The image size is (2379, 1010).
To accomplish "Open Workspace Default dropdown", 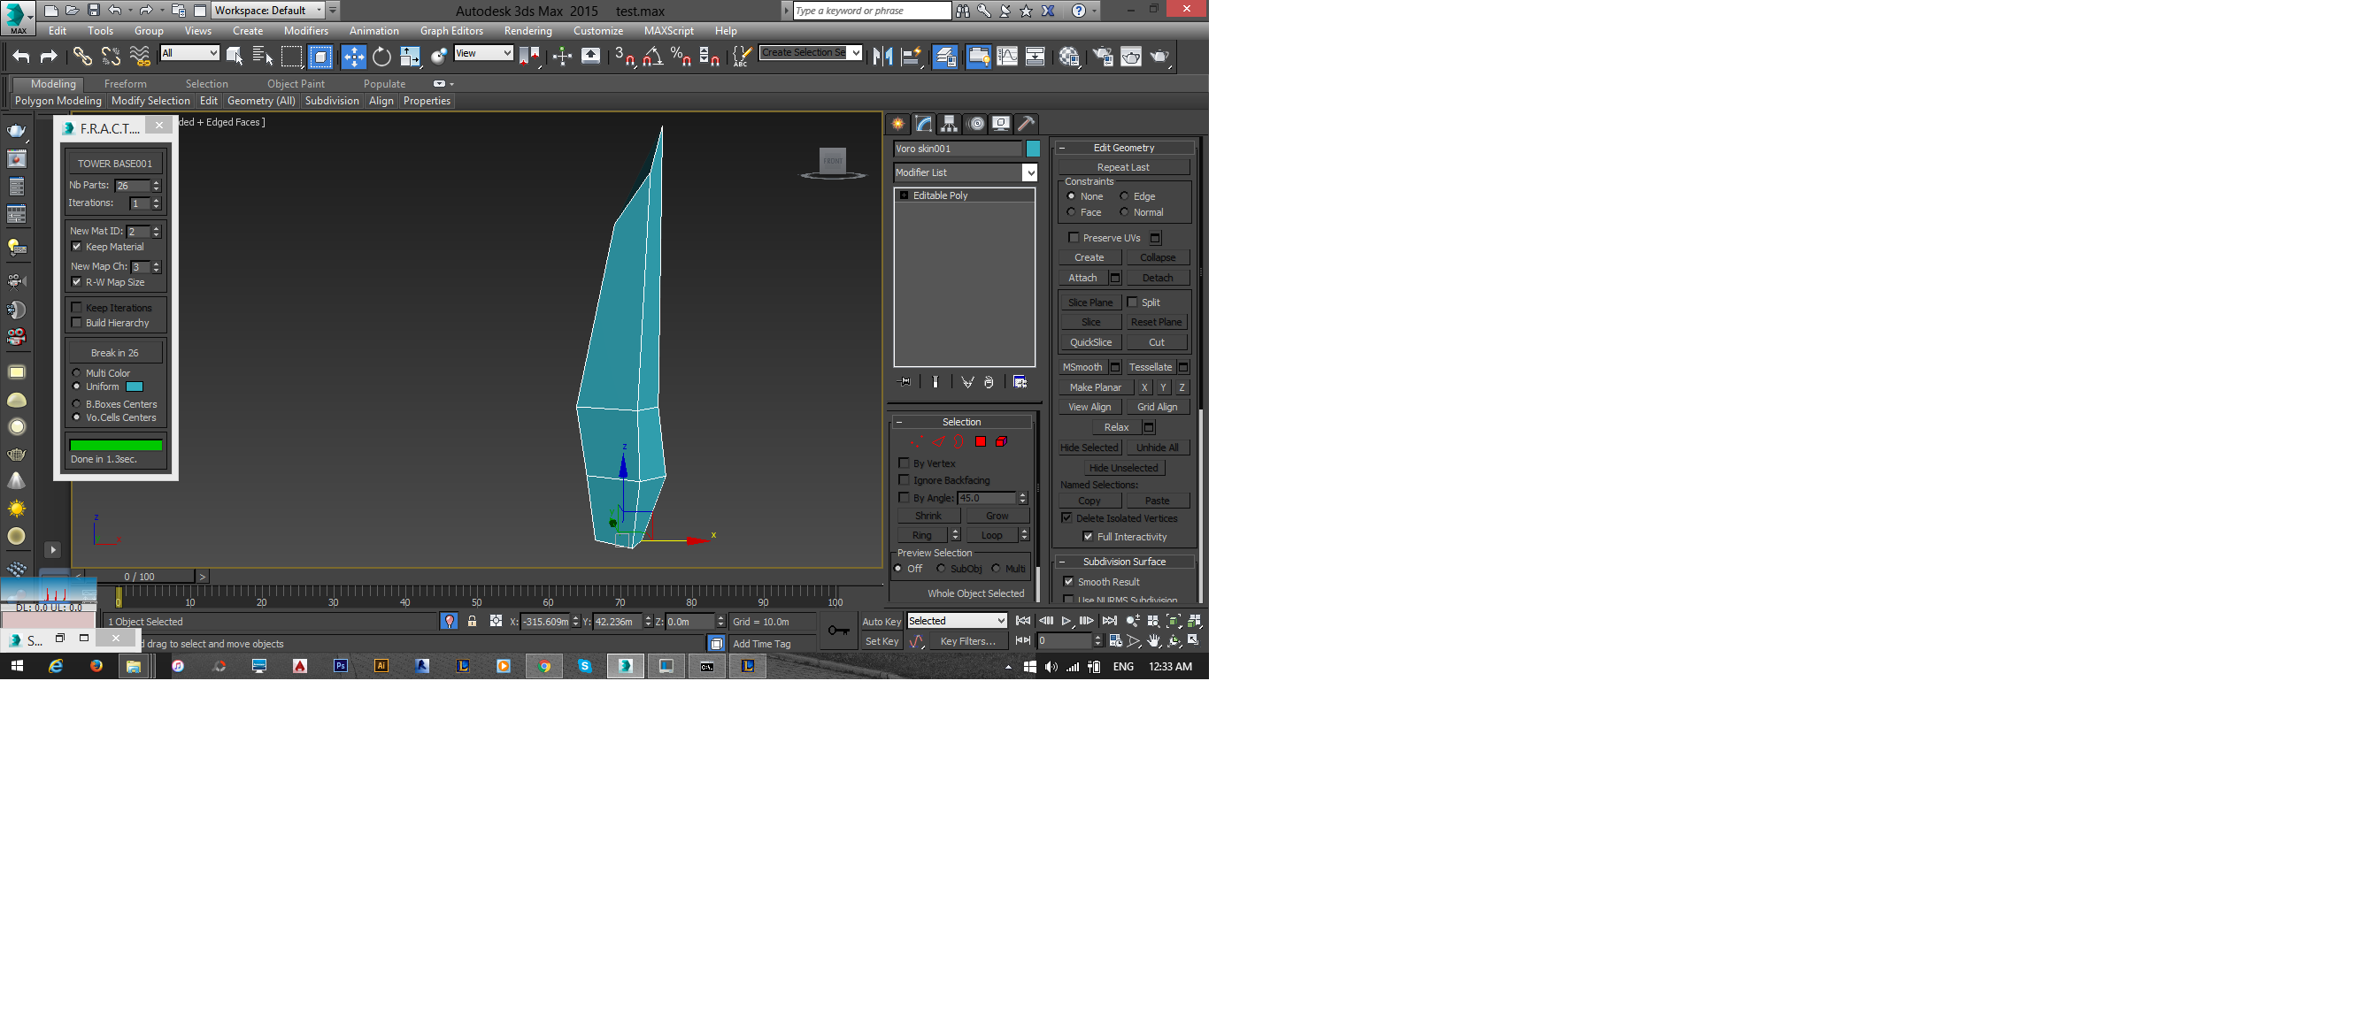I will pyautogui.click(x=269, y=10).
